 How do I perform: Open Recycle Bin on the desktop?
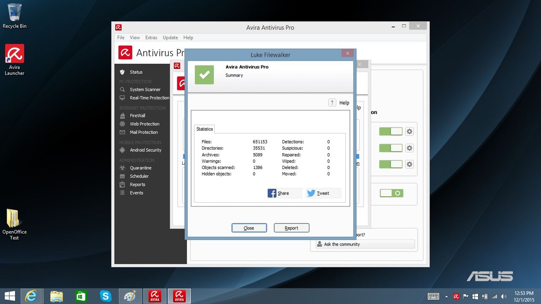[14, 16]
